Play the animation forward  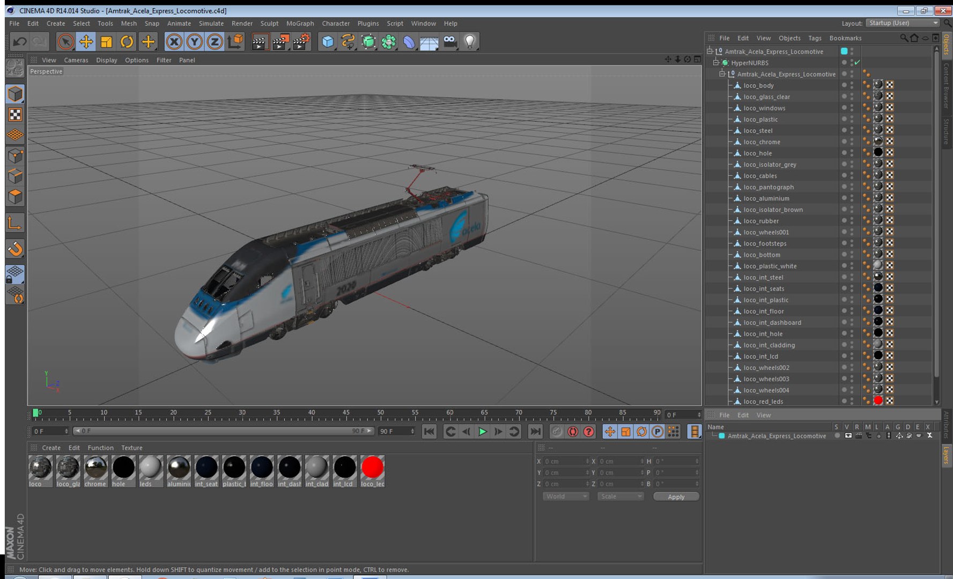pyautogui.click(x=482, y=432)
